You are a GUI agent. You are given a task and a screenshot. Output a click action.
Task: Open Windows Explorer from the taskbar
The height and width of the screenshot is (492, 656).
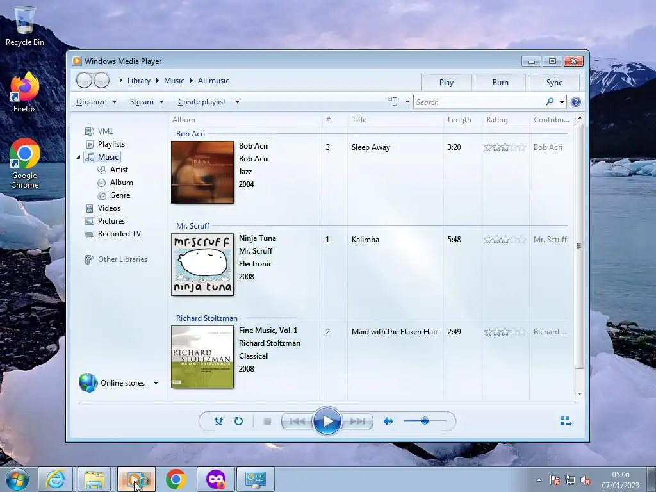[94, 479]
